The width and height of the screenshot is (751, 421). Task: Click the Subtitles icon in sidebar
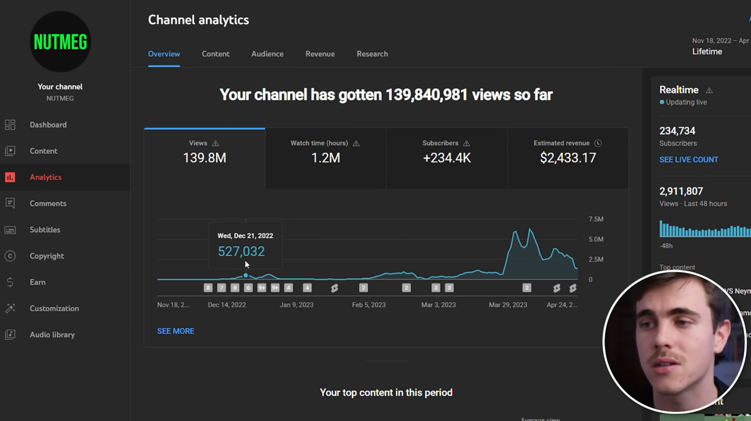coord(10,230)
